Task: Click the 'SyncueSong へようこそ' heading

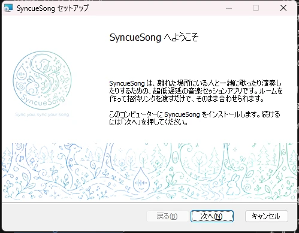Action: click(154, 37)
